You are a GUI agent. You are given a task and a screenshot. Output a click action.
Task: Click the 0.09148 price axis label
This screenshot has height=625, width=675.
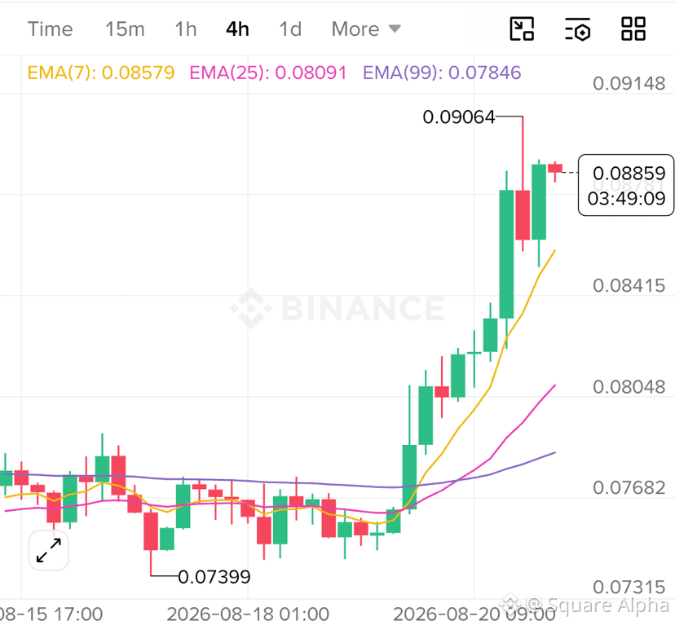[x=629, y=83]
